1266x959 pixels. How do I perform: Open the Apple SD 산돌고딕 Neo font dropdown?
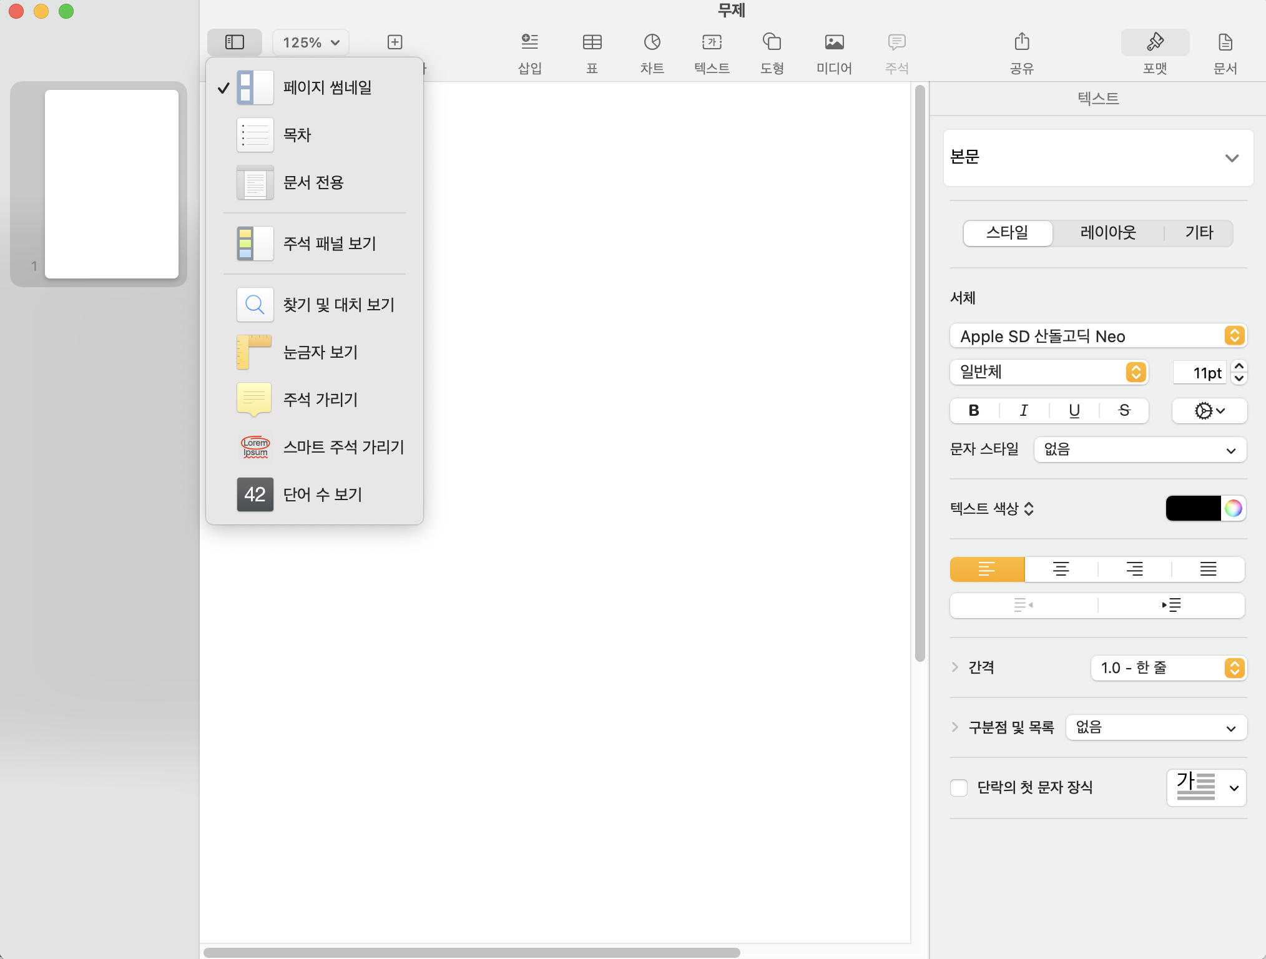[1097, 336]
